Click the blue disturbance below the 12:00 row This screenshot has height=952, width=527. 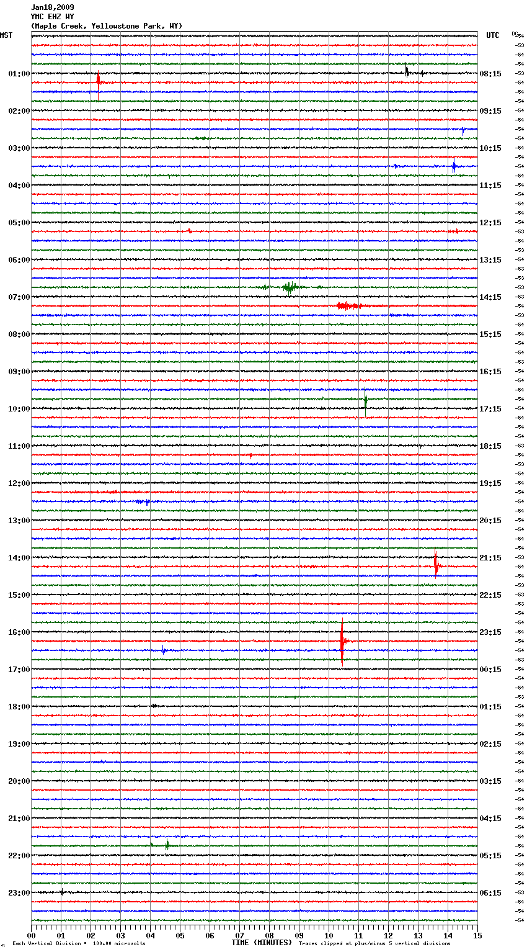pos(143,501)
